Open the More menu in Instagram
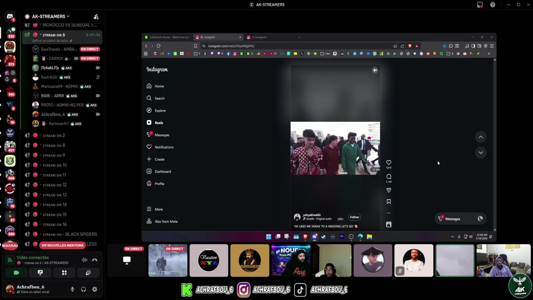 pos(155,209)
